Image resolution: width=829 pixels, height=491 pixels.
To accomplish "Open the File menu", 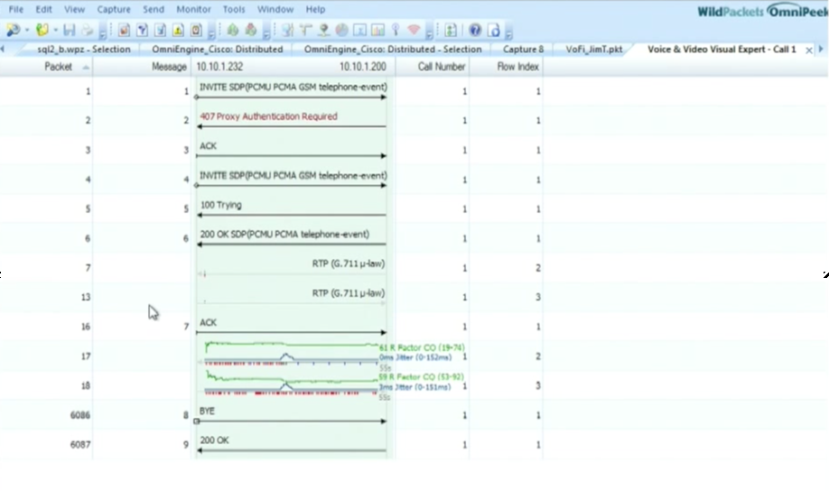I will pyautogui.click(x=16, y=10).
